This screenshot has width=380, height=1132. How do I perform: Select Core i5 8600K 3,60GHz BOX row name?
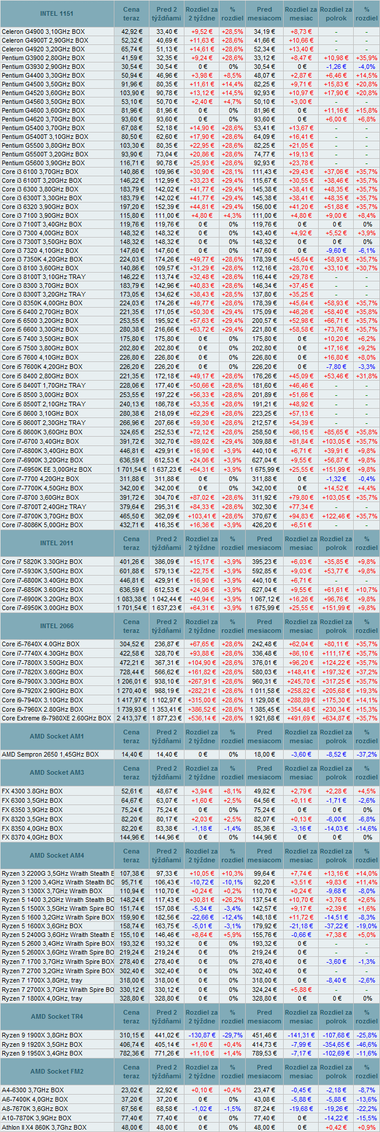click(41, 432)
